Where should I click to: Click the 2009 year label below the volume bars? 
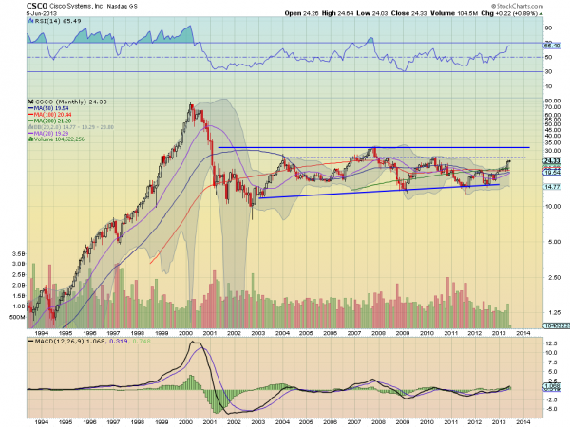click(x=403, y=333)
